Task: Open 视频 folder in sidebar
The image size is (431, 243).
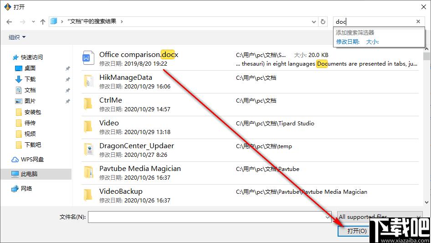Action: click(x=26, y=134)
